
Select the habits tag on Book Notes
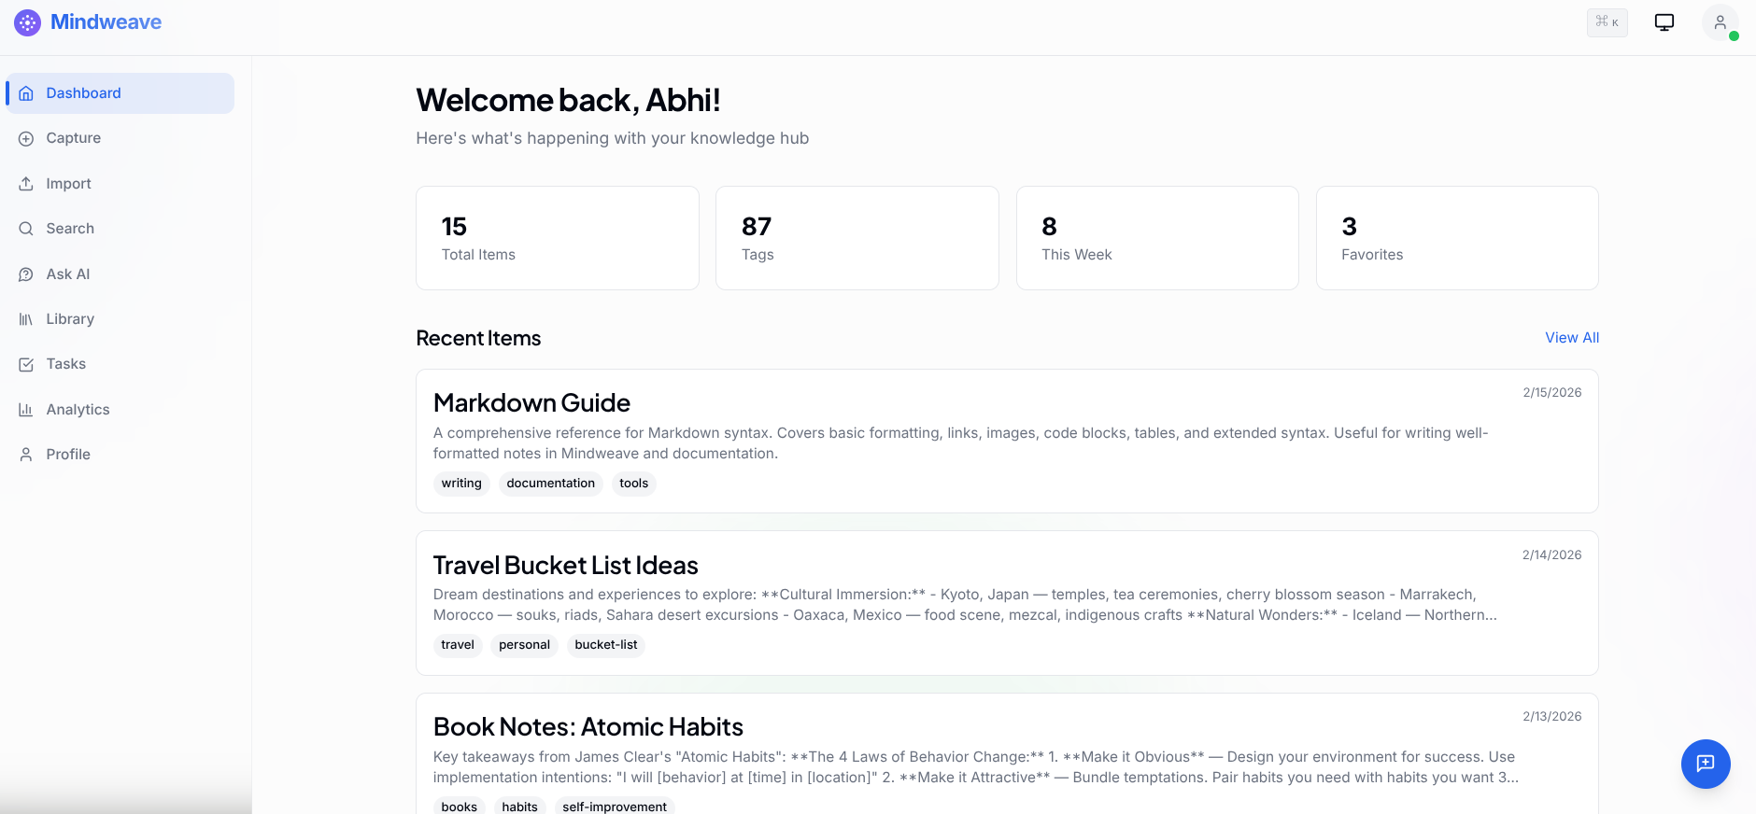tap(519, 806)
